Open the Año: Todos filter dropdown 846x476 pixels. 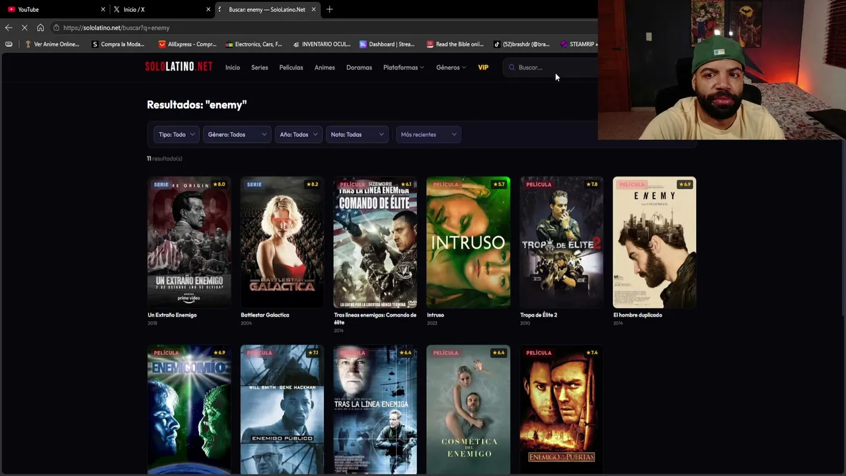pyautogui.click(x=299, y=135)
